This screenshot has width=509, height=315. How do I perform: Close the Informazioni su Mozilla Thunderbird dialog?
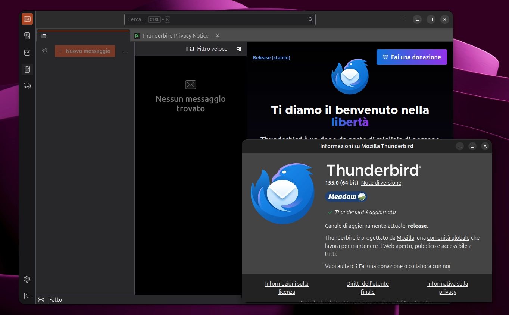(485, 146)
